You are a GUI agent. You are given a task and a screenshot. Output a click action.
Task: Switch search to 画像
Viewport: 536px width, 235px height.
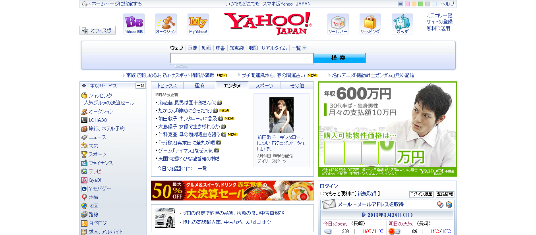click(x=192, y=48)
